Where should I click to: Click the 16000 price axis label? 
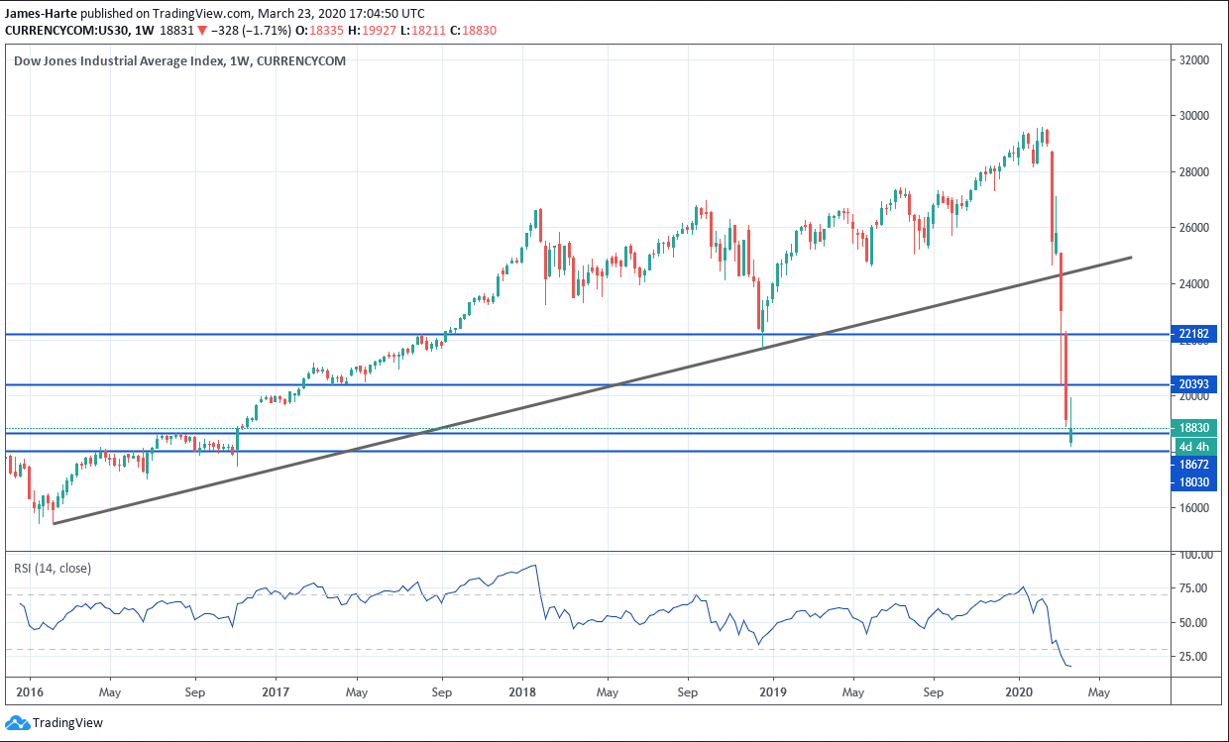point(1193,507)
